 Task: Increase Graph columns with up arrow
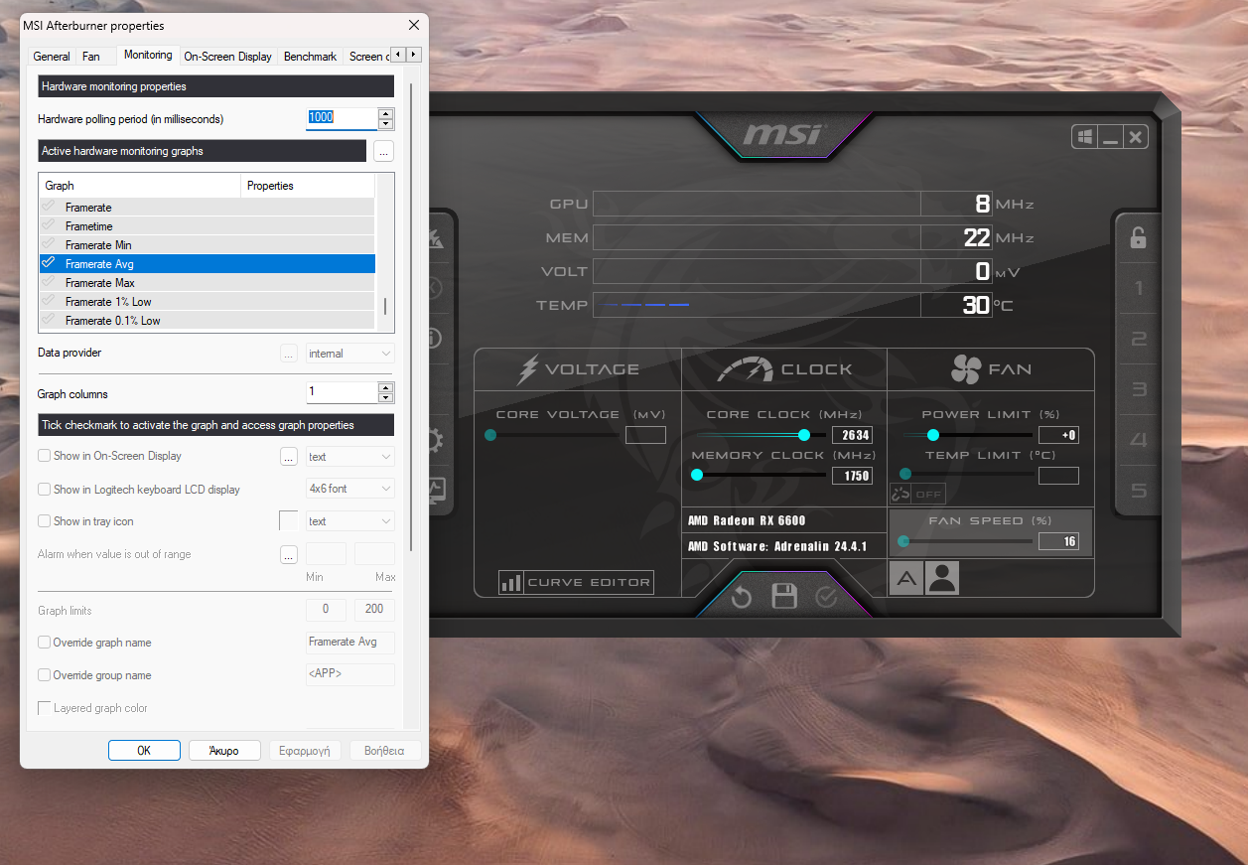pos(386,387)
